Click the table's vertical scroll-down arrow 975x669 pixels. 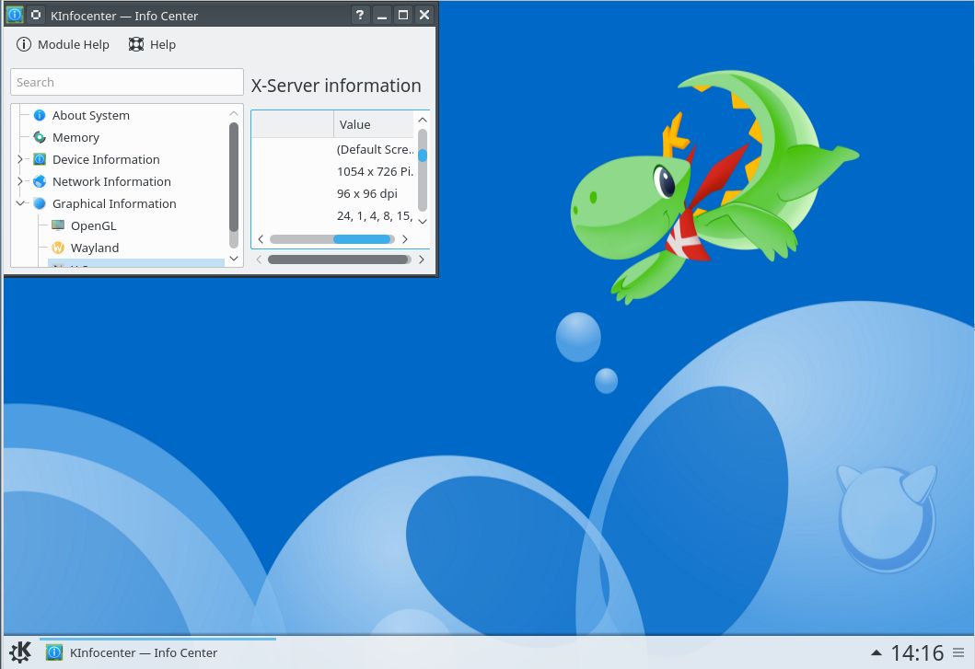pos(423,222)
